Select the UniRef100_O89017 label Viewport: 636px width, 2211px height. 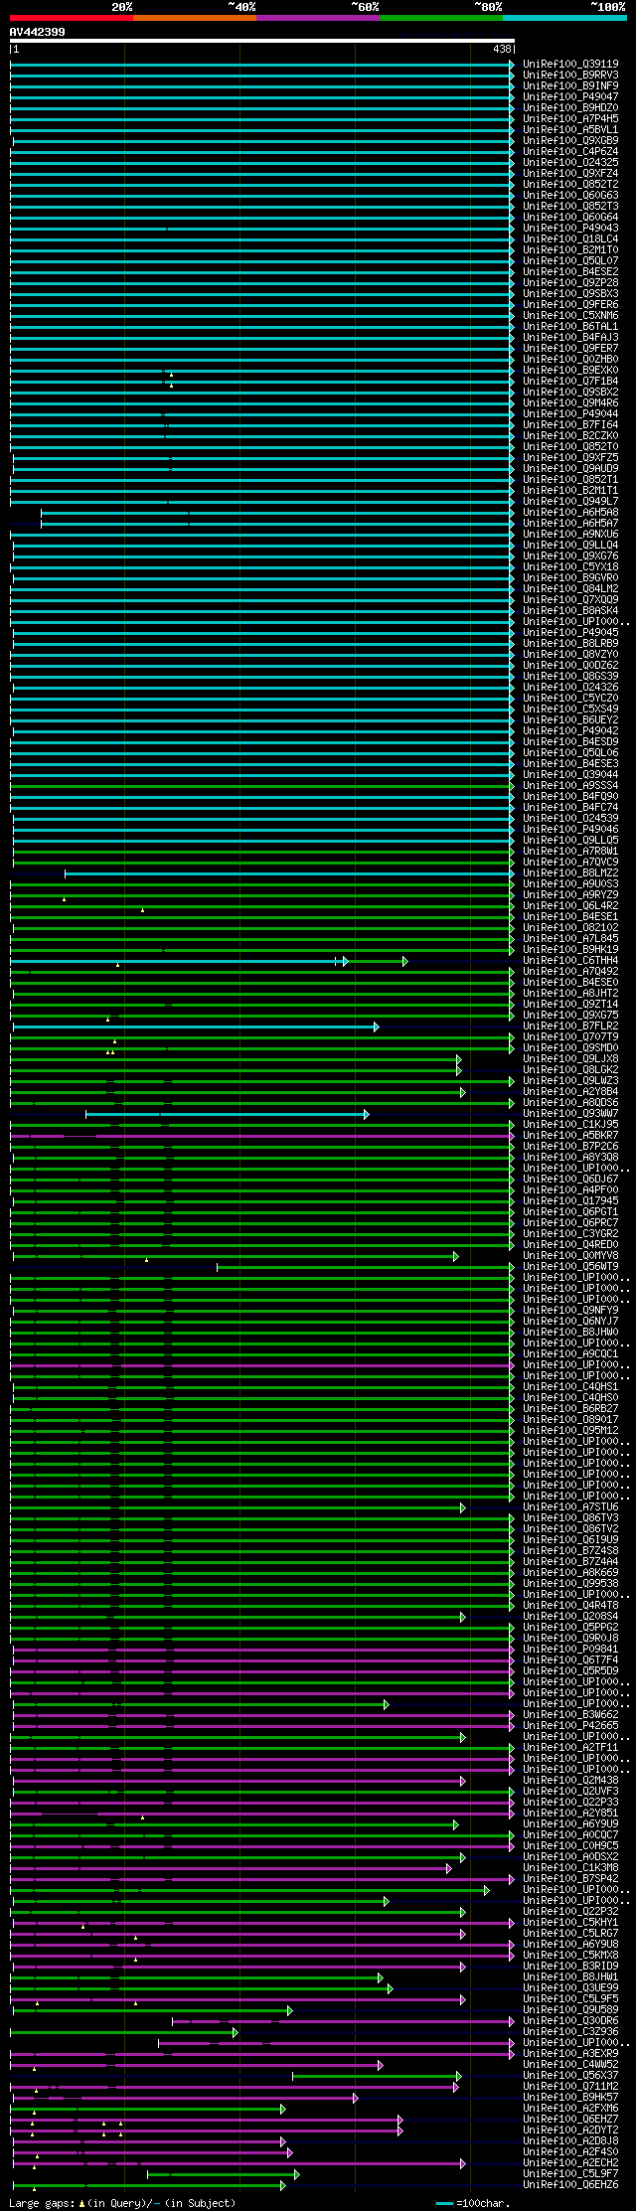(570, 1420)
